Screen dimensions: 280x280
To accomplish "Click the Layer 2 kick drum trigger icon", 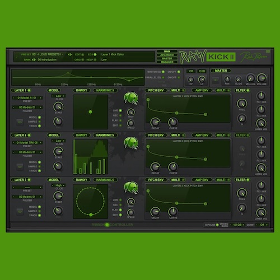I will point(131,143).
